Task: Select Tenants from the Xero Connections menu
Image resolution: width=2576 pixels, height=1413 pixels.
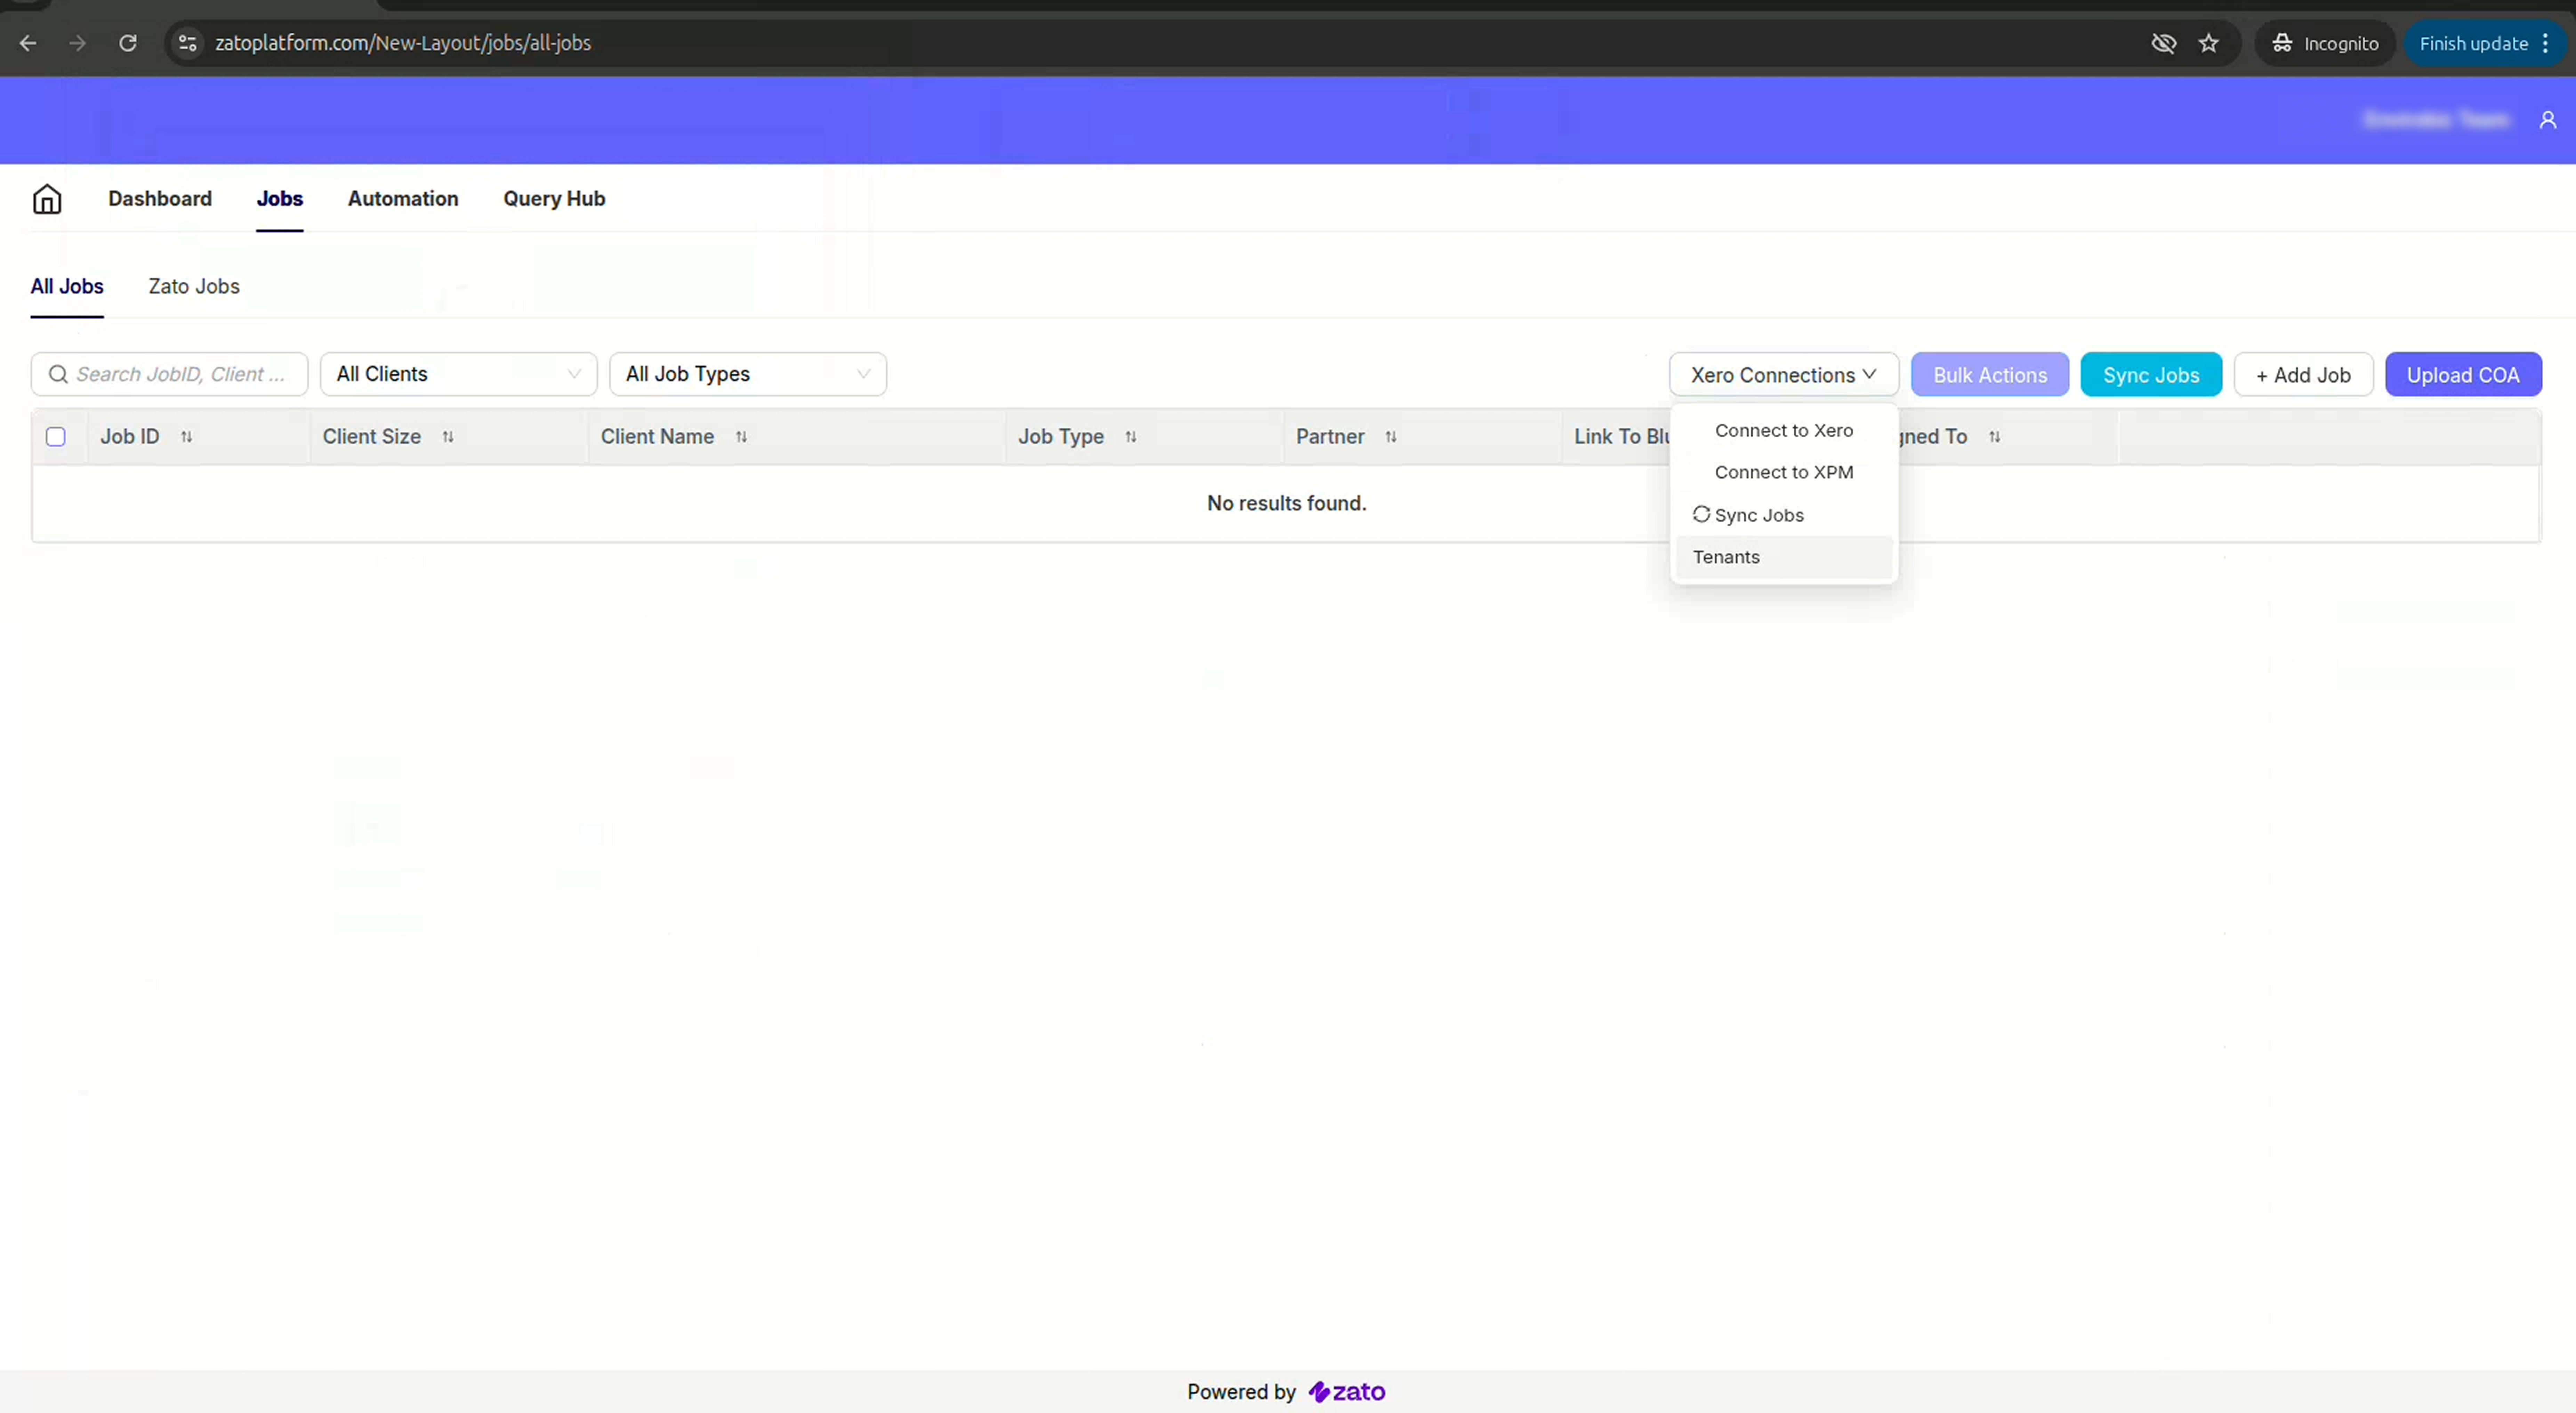Action: point(1726,557)
